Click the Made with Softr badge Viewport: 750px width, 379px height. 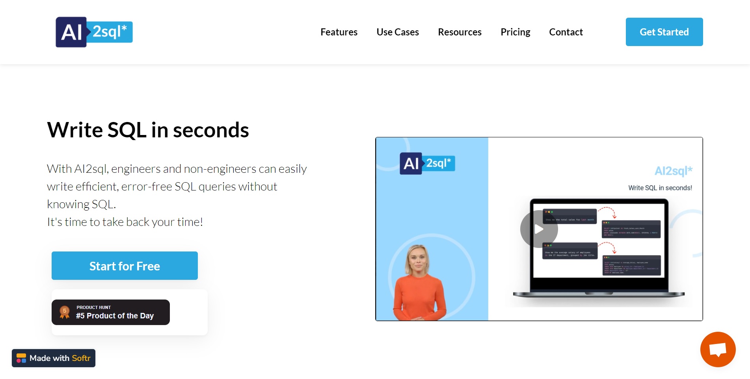coord(54,358)
